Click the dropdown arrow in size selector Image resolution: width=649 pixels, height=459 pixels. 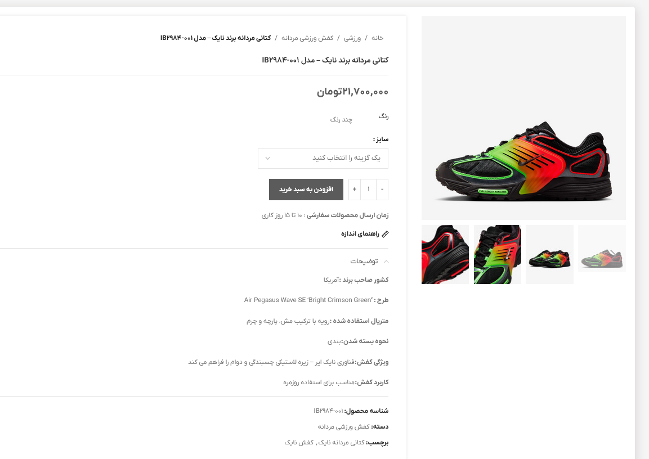pos(268,159)
